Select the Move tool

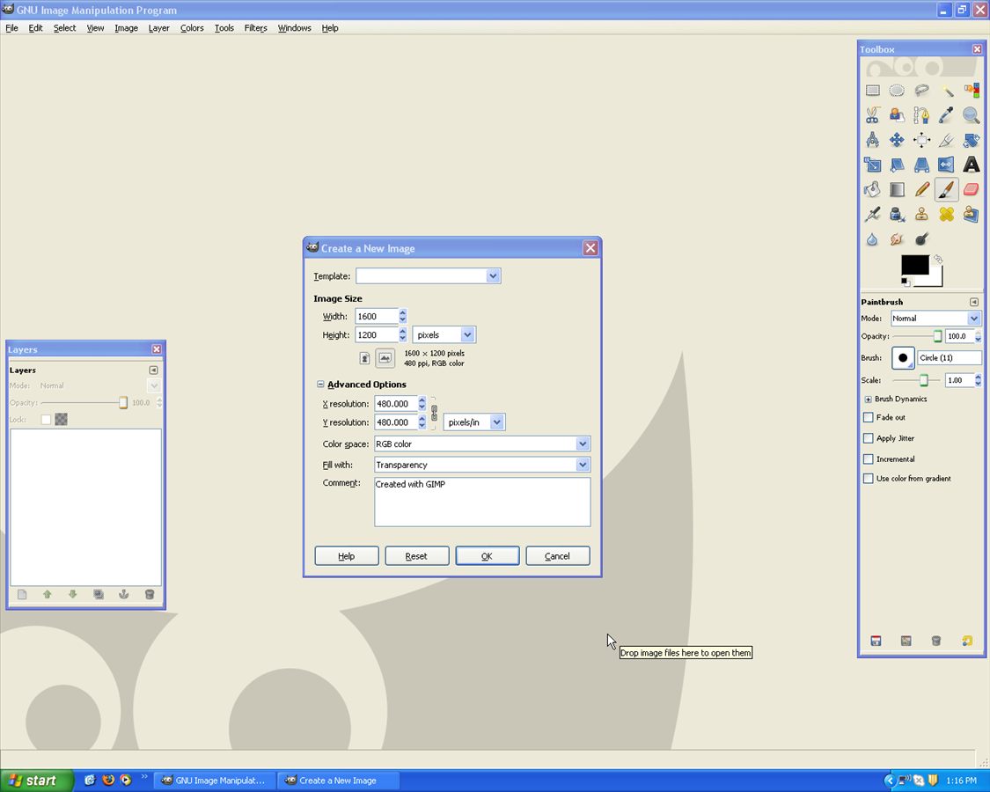click(897, 140)
